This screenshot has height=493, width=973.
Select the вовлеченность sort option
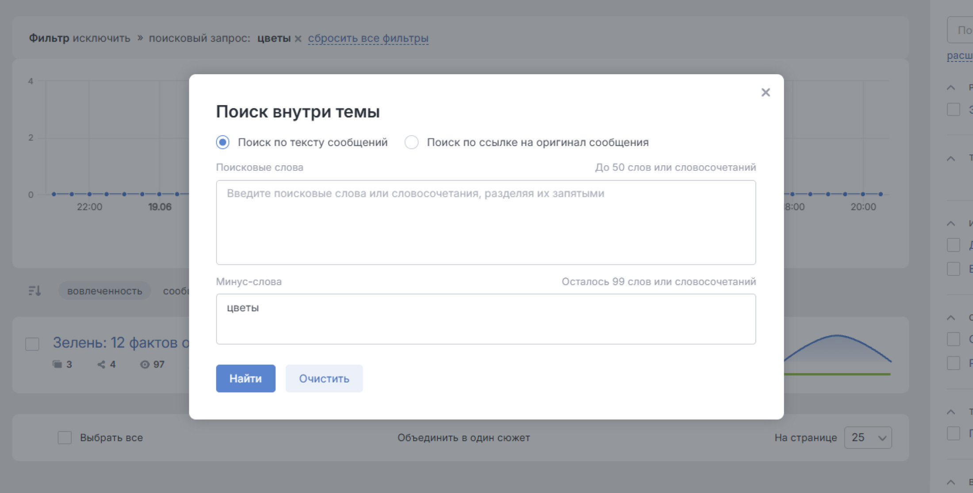point(104,291)
